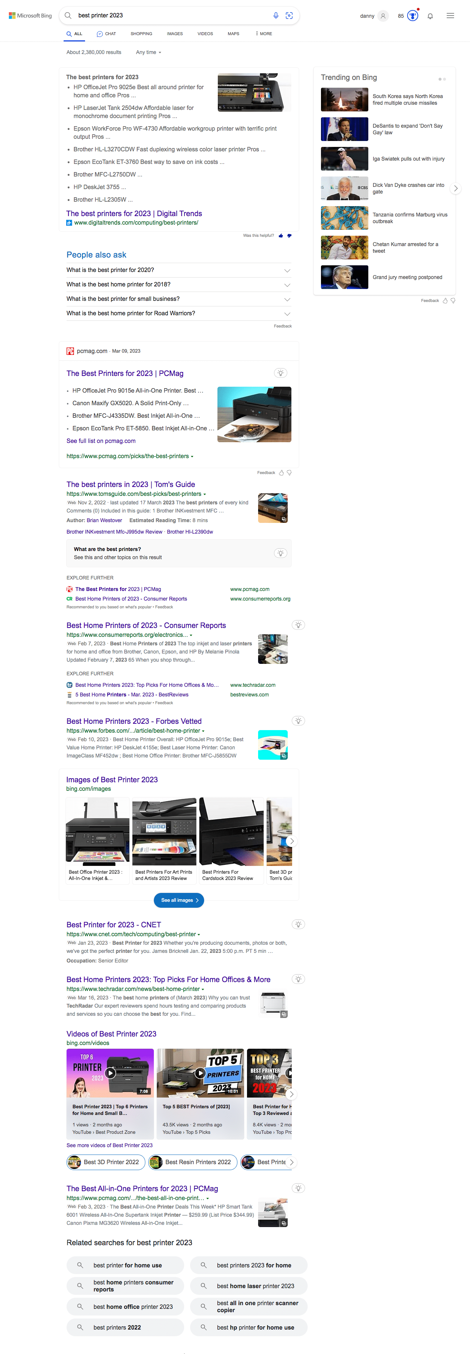Open the Any time filter dropdown

(149, 52)
